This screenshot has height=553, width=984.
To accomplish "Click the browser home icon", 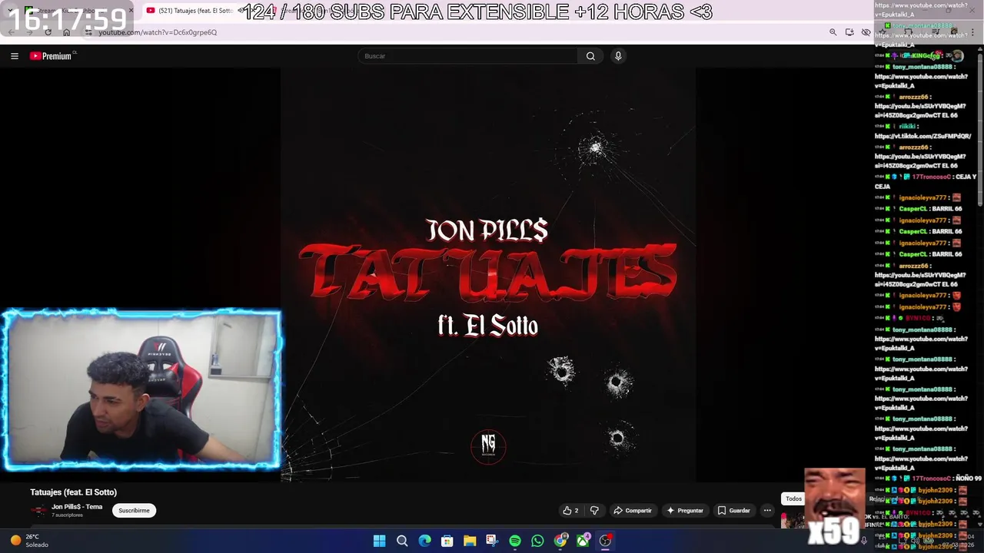I will [x=66, y=32].
